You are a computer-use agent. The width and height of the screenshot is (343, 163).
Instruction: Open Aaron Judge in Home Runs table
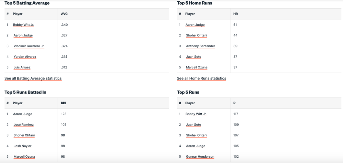click(x=195, y=25)
